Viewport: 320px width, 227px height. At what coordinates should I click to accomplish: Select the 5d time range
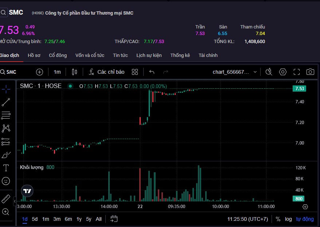tap(35, 219)
